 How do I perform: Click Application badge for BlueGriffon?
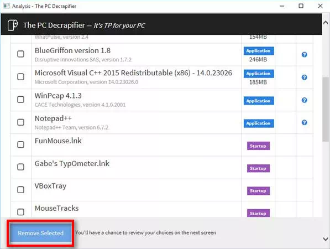tap(259, 51)
